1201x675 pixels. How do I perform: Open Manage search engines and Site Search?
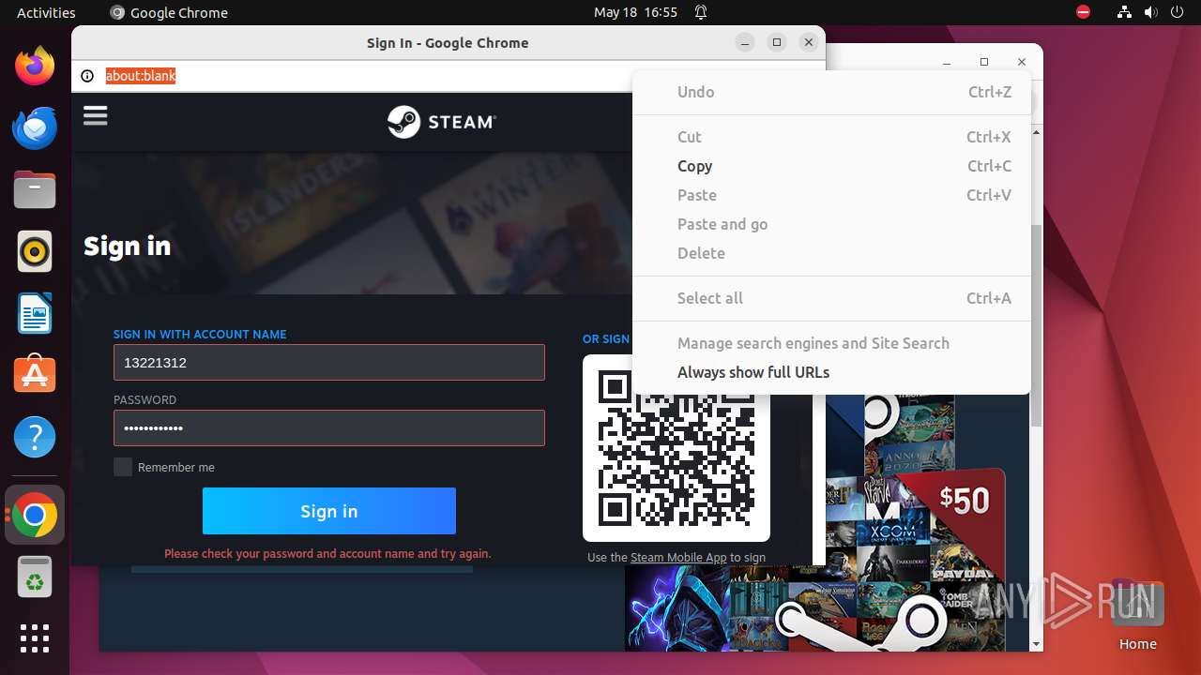coord(831,343)
